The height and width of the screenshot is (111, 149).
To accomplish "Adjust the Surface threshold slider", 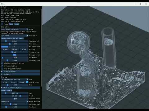I will click(x=15, y=99).
